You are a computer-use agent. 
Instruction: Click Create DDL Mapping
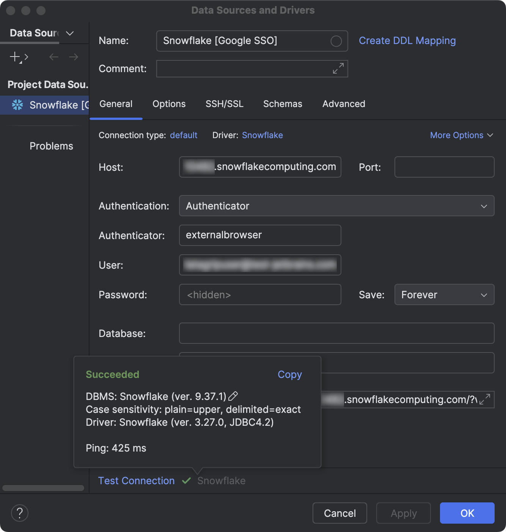(x=407, y=41)
